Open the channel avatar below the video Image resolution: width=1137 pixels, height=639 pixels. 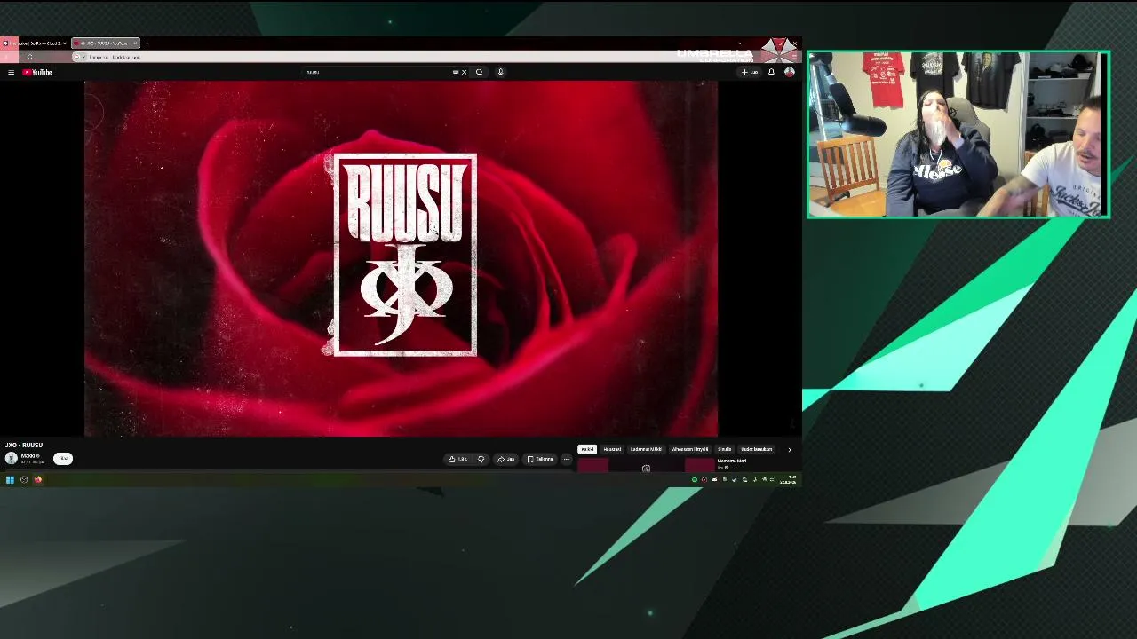(11, 458)
